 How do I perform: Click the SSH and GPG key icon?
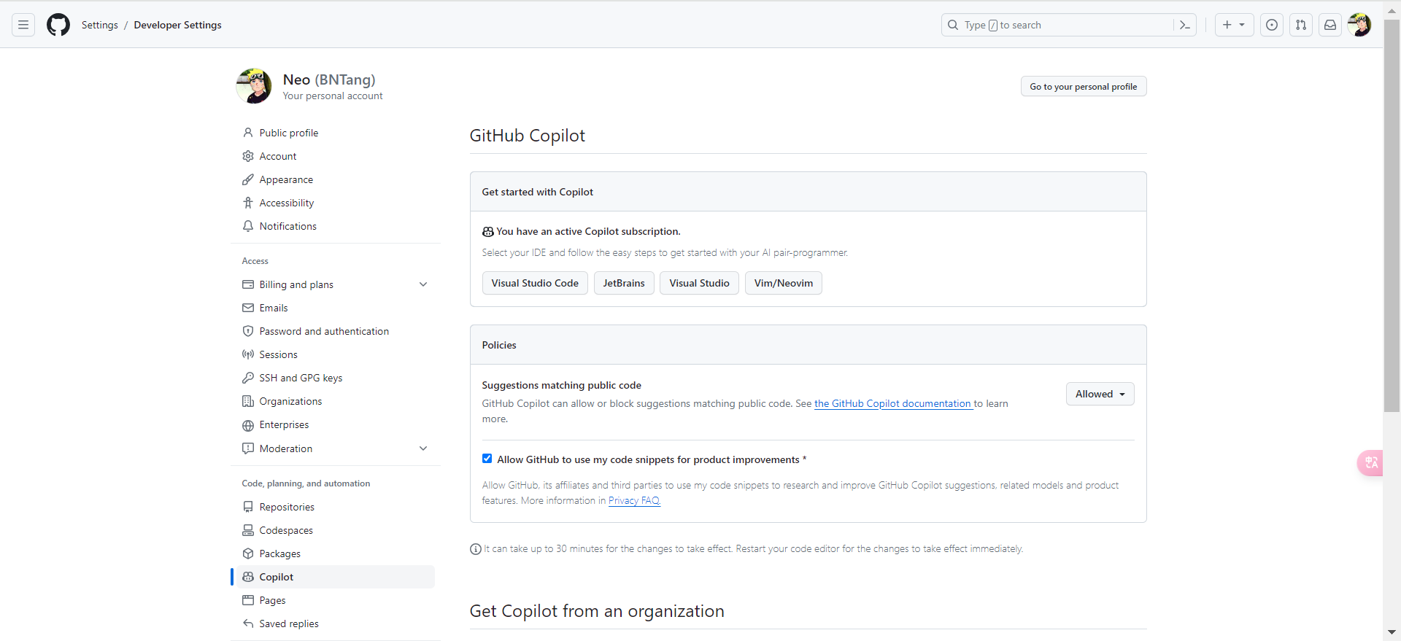[248, 378]
